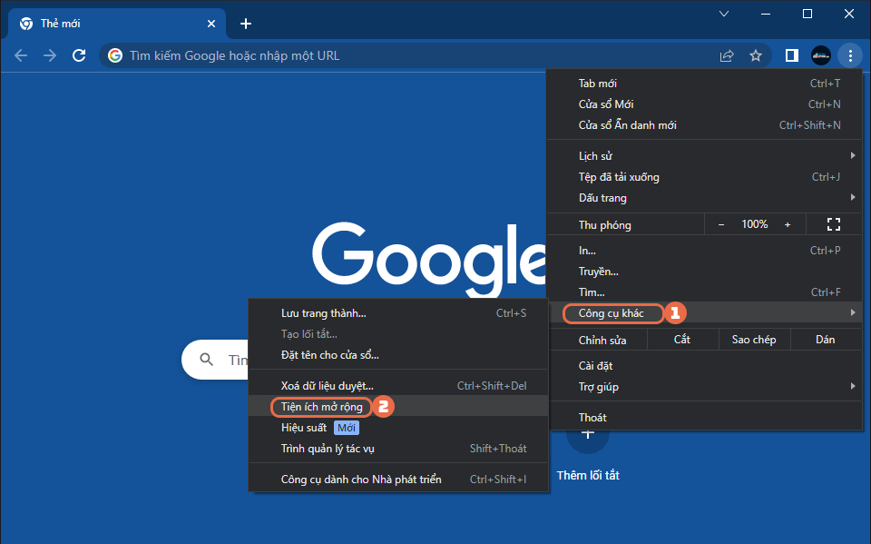The height and width of the screenshot is (544, 871).
Task: Select the 'Thẻ mới' tab
Action: coord(117,24)
